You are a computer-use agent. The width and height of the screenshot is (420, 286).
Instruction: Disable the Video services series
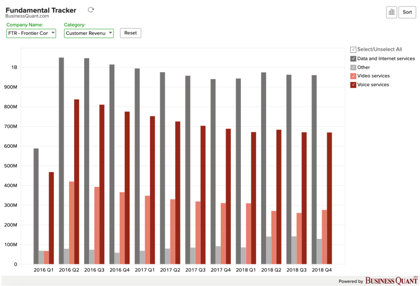(353, 76)
